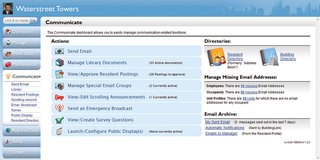Click the search magnifying glass button

pos(34,20)
